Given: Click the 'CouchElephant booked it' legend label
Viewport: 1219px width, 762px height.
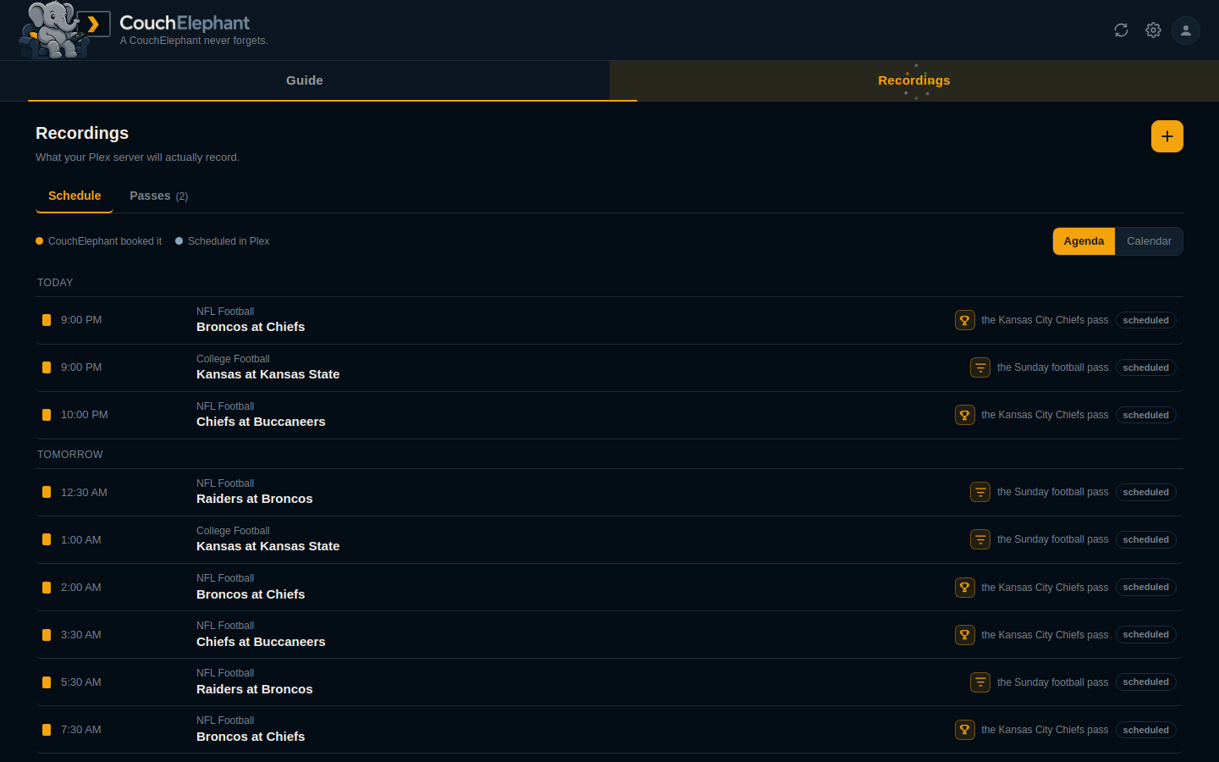Looking at the screenshot, I should coord(105,241).
